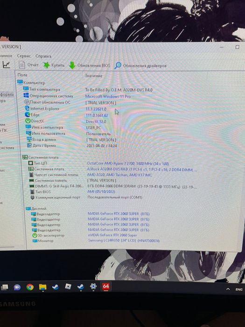
Task: Open Roblox from the taskbar
Action: click(x=68, y=287)
